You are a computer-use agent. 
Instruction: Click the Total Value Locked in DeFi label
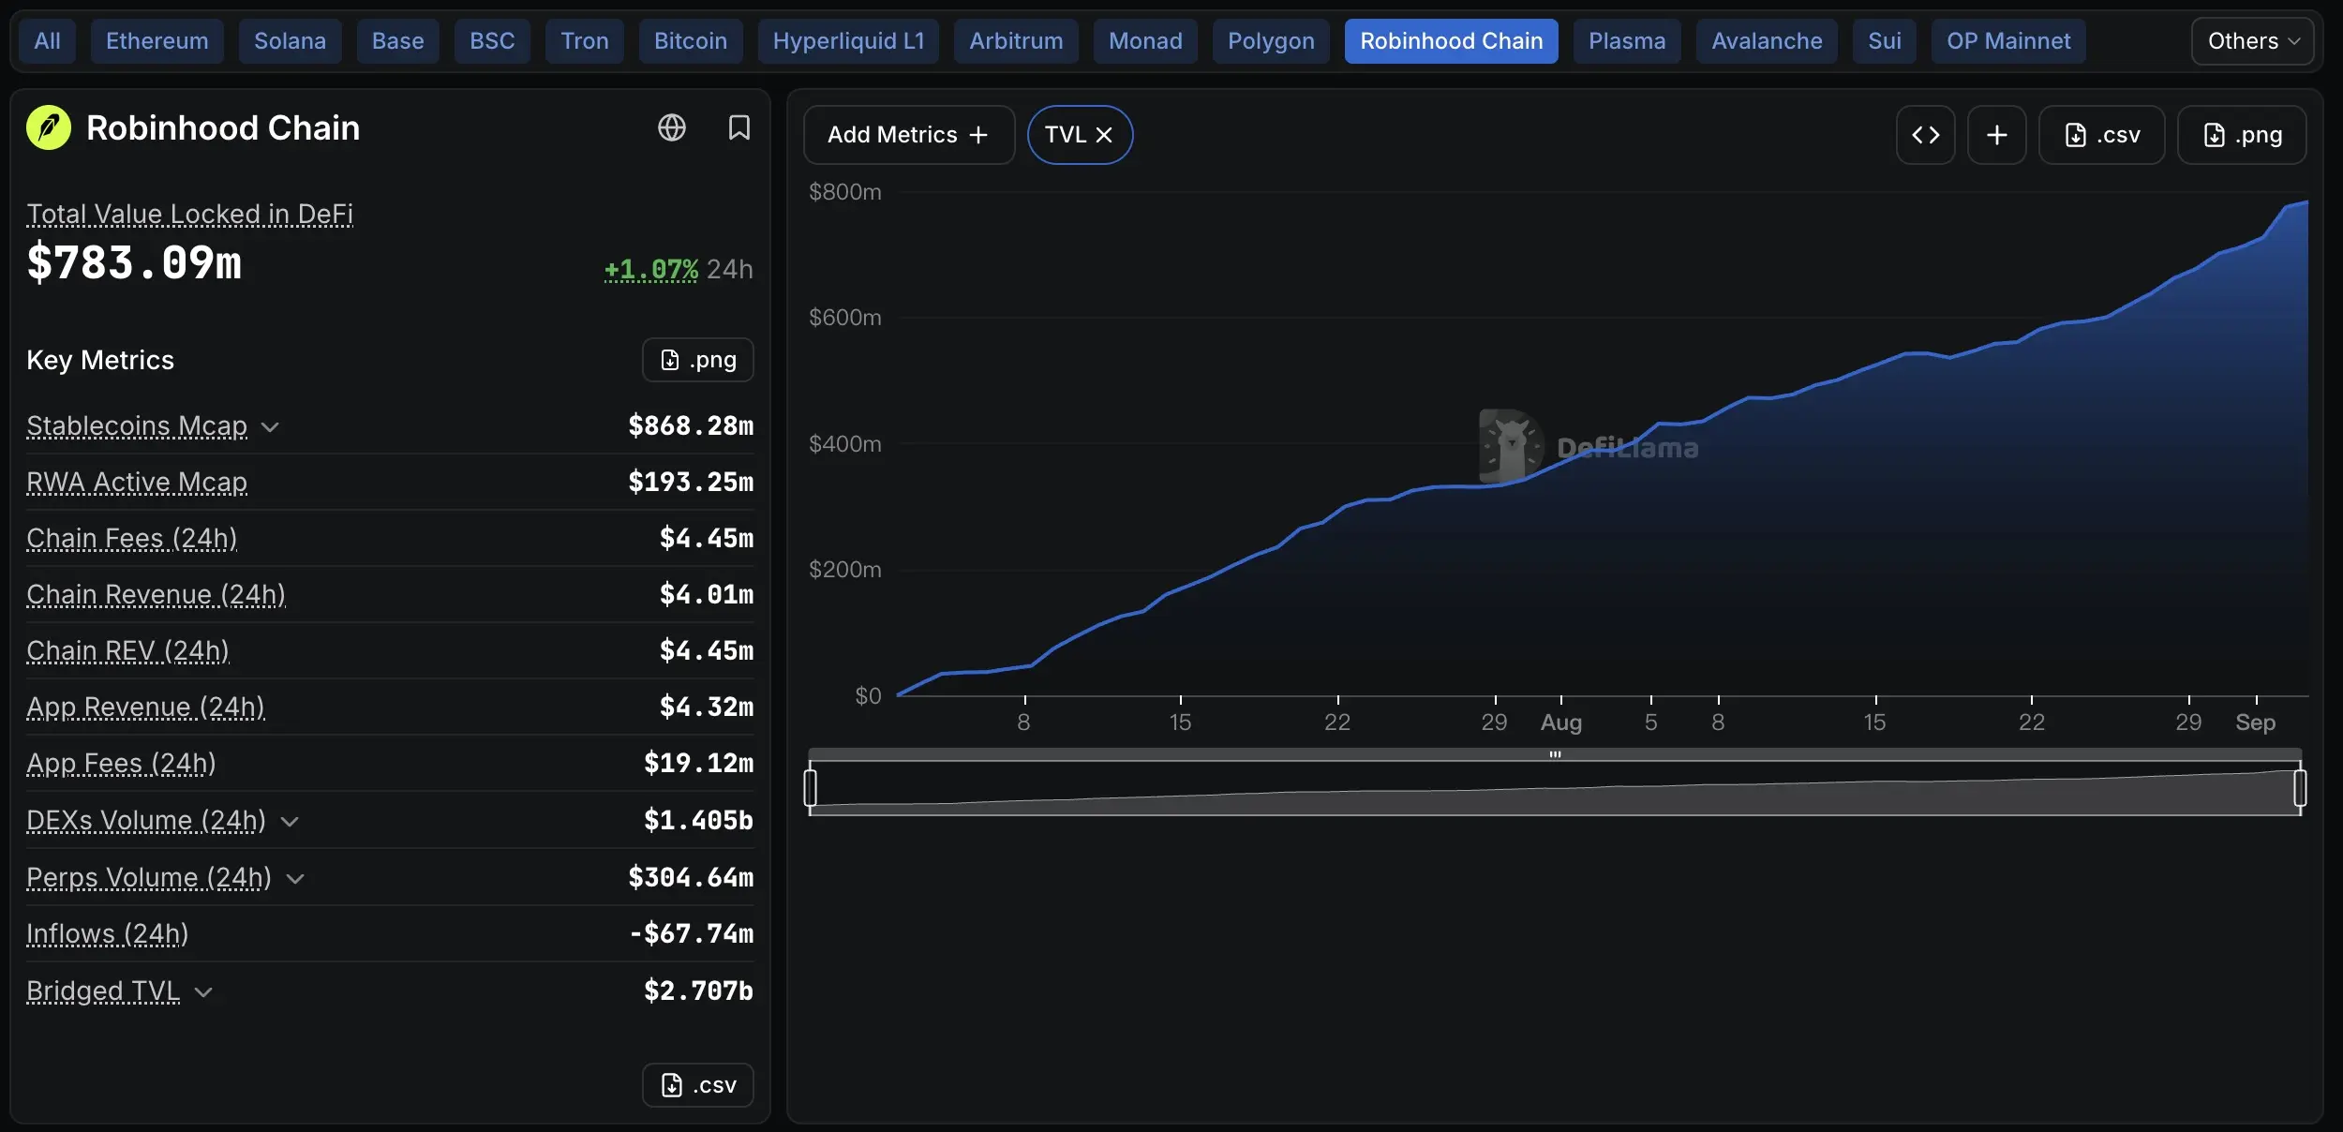tap(190, 215)
